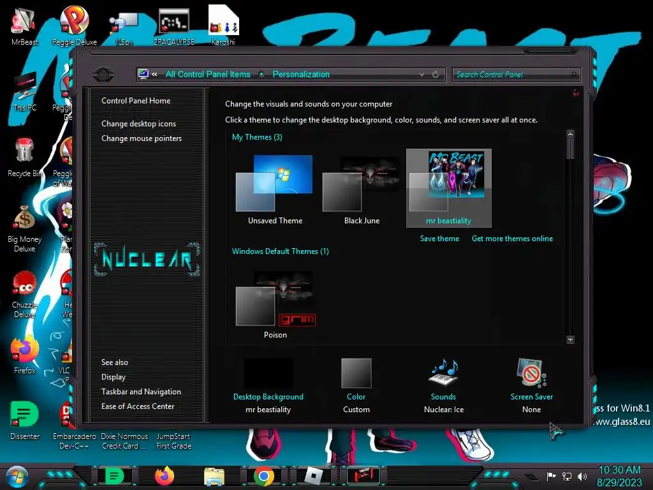Viewport: 653px width, 490px height.
Task: Expand the breadcrumb double-chevron menu
Action: [x=155, y=74]
